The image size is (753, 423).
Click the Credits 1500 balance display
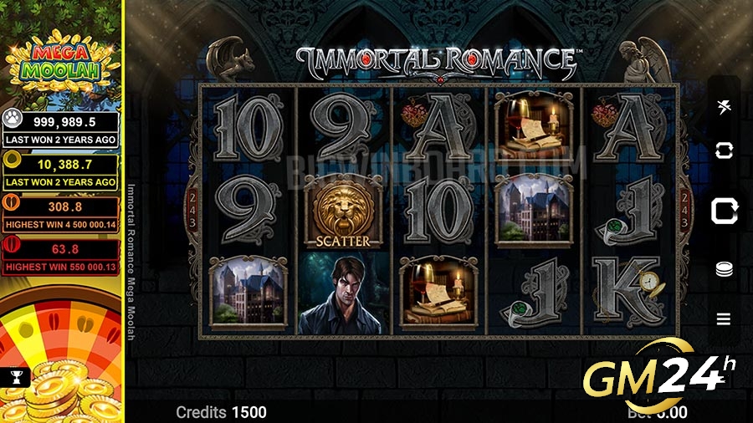(221, 412)
